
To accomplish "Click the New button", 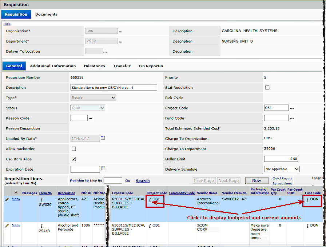I will click(257, 181).
